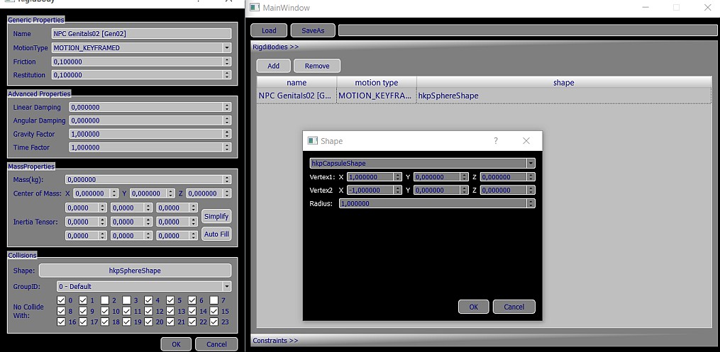Click the SaveAs button
Screen dimensions: 720x352
coord(313,30)
